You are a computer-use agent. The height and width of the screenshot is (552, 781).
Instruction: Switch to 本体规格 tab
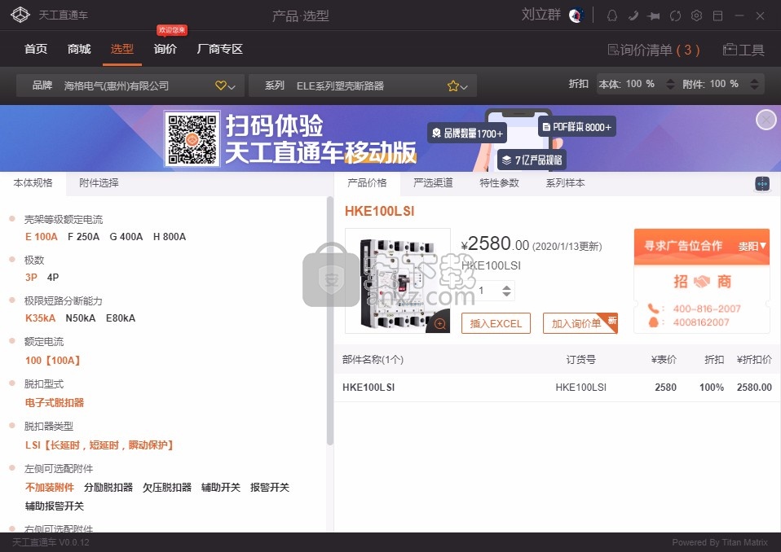(x=33, y=183)
